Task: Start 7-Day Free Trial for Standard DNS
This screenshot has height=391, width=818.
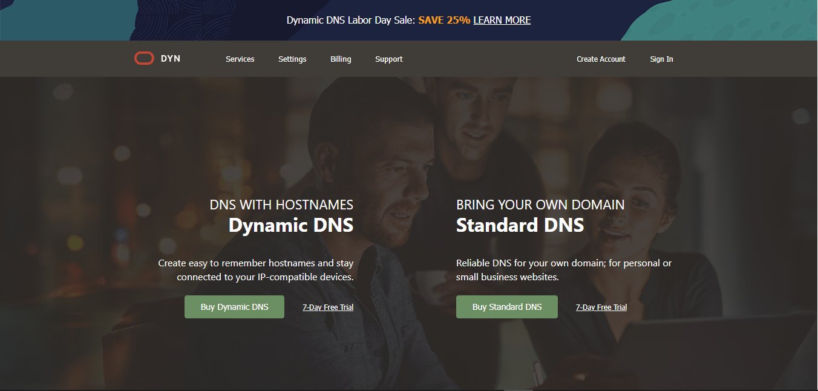Action: [x=601, y=307]
